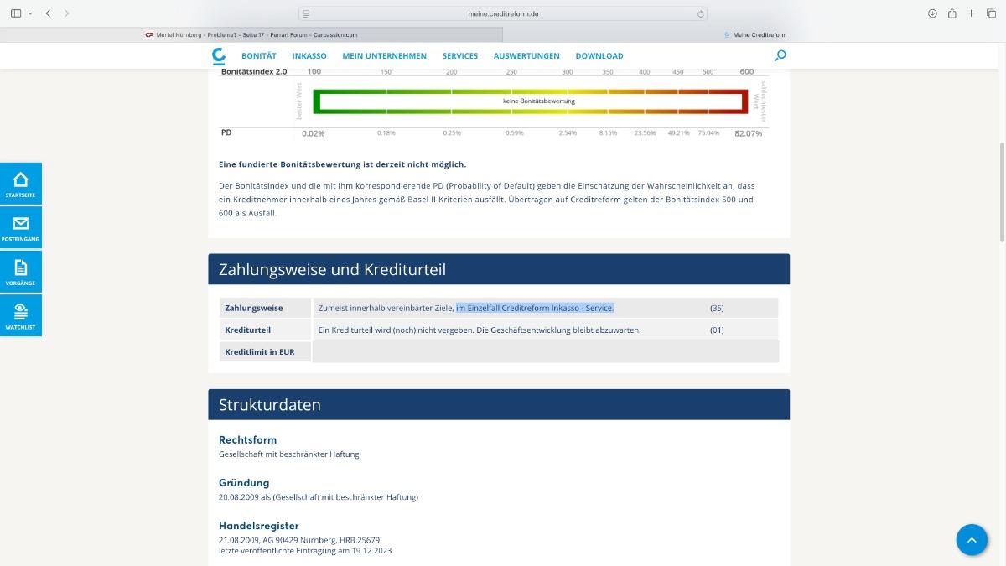This screenshot has width=1006, height=566.
Task: Toggle the Safari sidebar
Action: click(x=16, y=13)
